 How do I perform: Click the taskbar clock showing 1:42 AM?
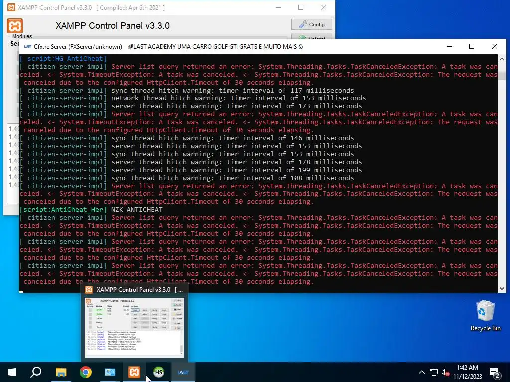point(467,372)
